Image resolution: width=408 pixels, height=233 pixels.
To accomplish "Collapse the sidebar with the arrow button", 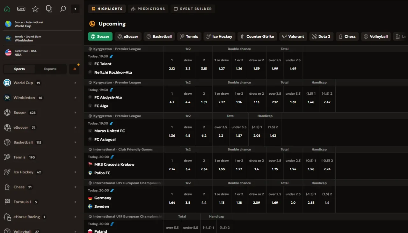I will [75, 9].
